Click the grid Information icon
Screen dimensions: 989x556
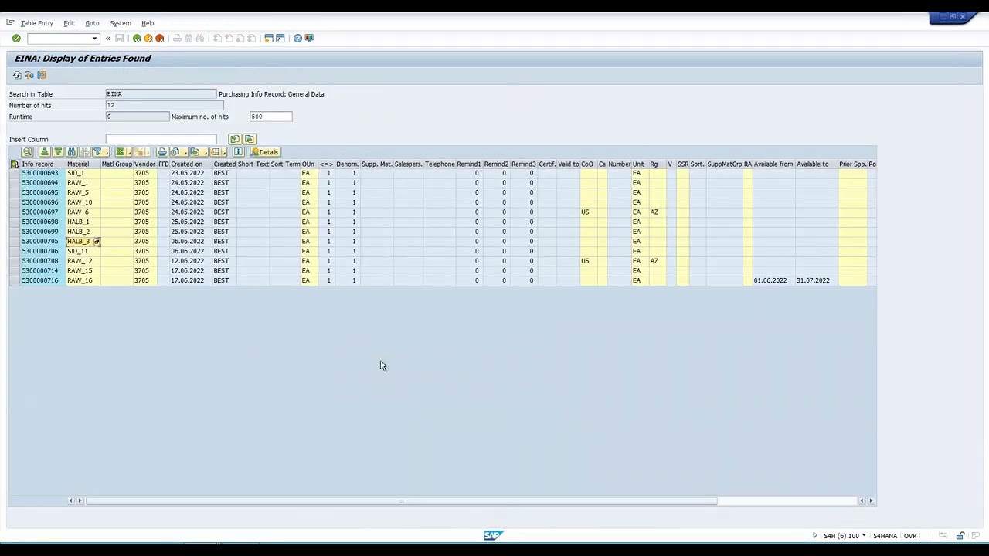click(238, 152)
